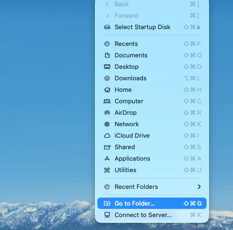The height and width of the screenshot is (230, 233).
Task: Click the Utilities tools icon
Action: 107,170
